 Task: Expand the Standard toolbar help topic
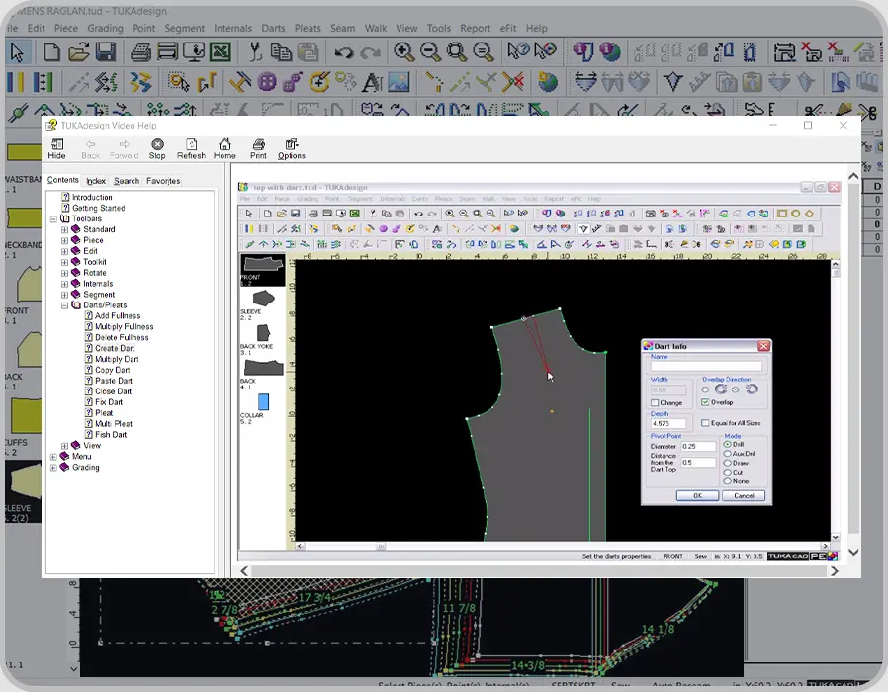click(x=64, y=229)
